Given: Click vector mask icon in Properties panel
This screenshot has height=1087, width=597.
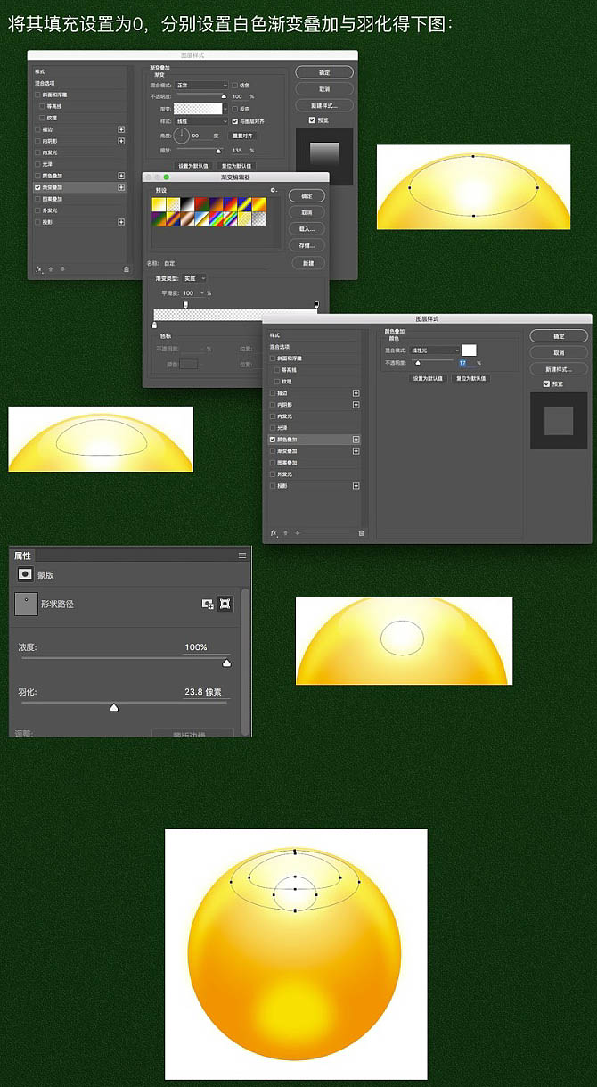Looking at the screenshot, I should pos(226,604).
